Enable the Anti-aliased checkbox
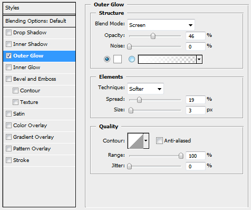The width and height of the screenshot is (251, 210). click(x=159, y=141)
